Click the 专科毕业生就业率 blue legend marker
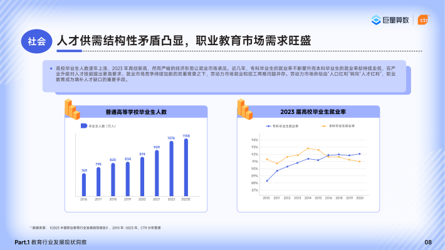 point(268,126)
